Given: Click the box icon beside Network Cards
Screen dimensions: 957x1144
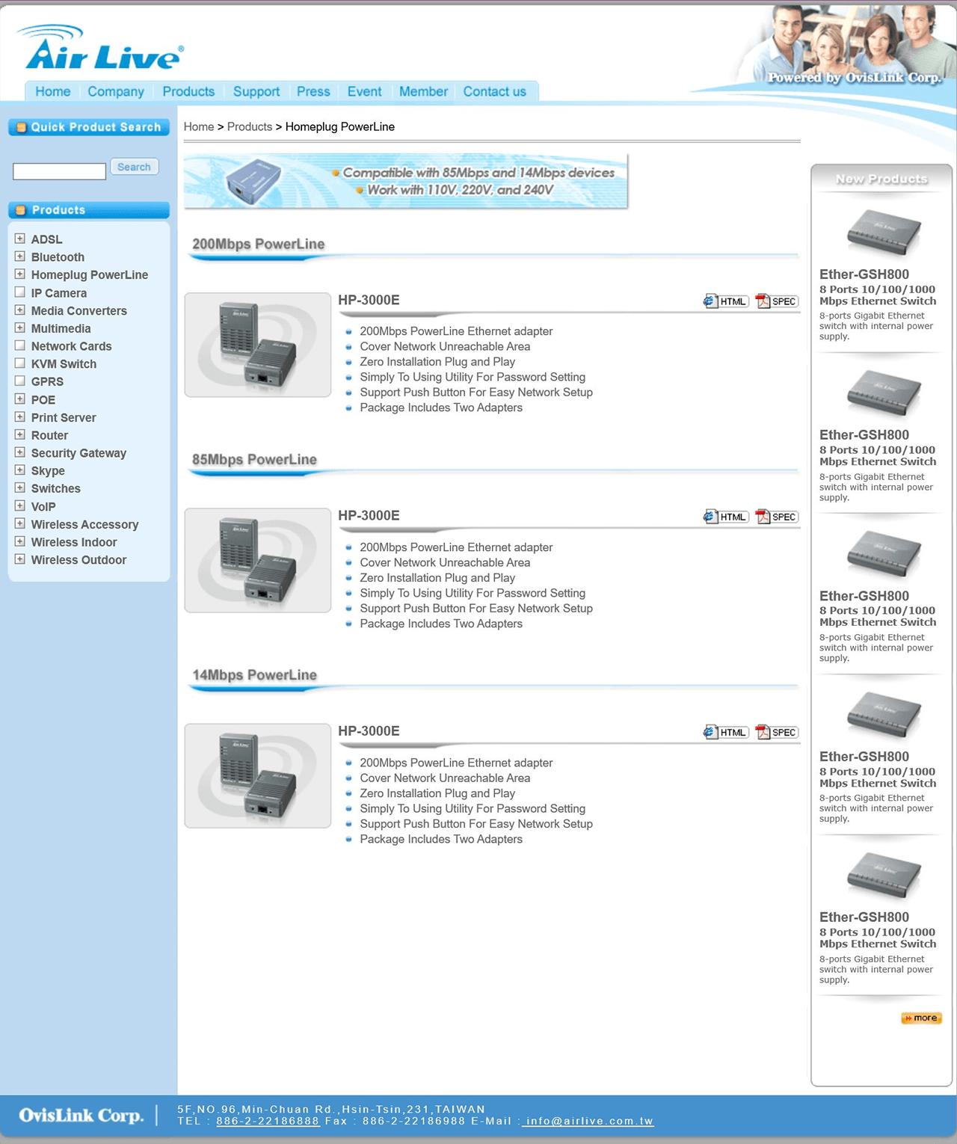Looking at the screenshot, I should click(x=20, y=345).
